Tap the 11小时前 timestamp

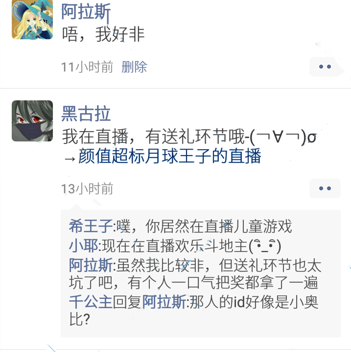pyautogui.click(x=87, y=67)
